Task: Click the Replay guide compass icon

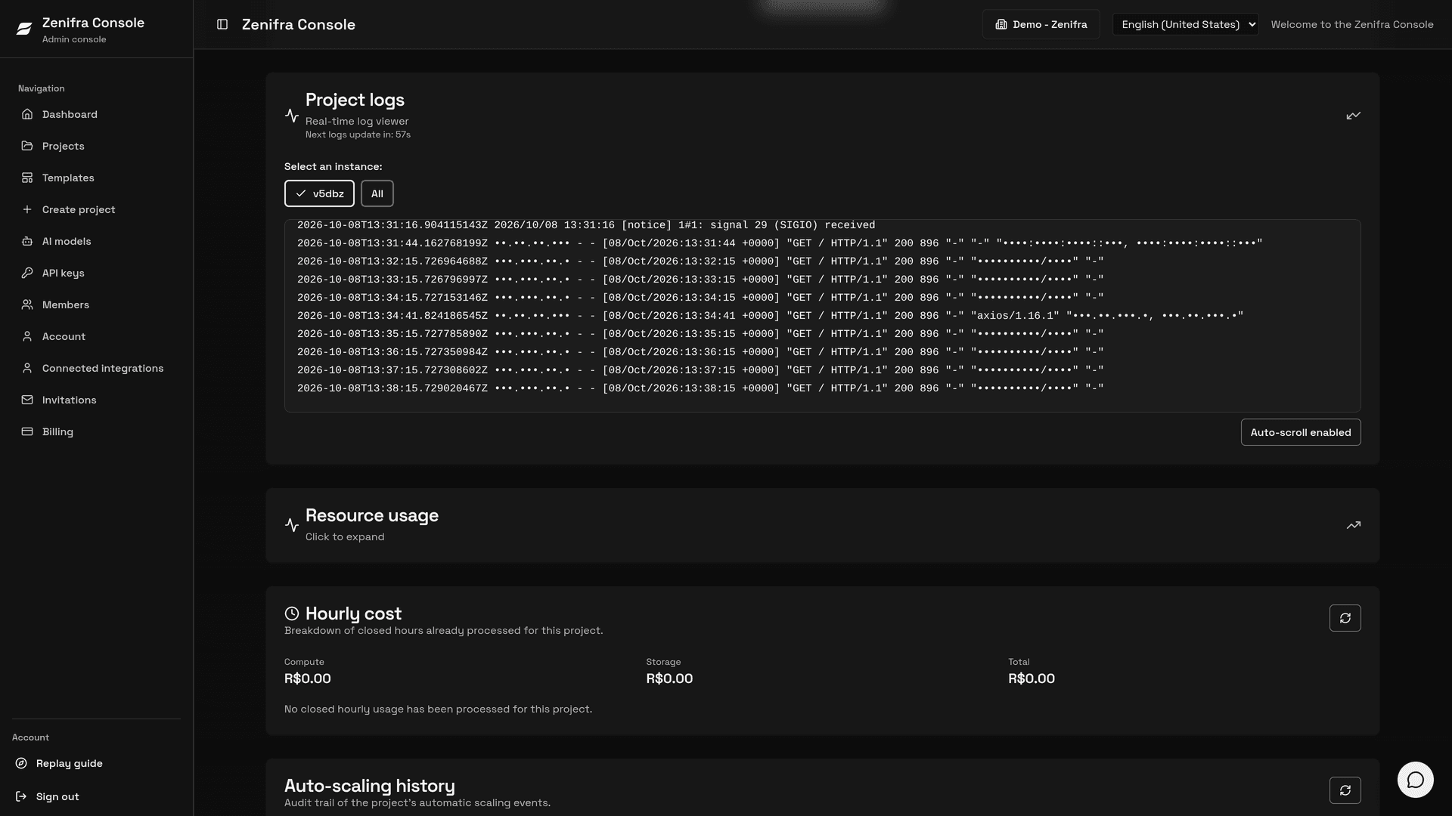Action: coord(21,763)
